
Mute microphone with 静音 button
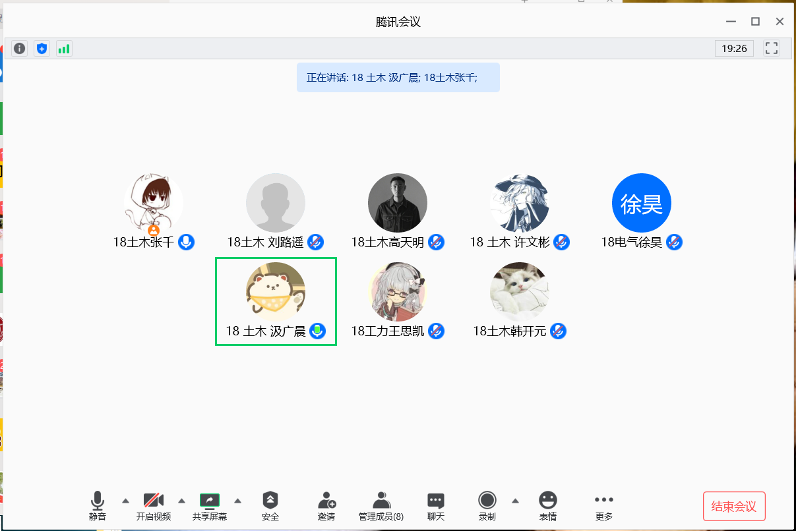click(x=98, y=506)
